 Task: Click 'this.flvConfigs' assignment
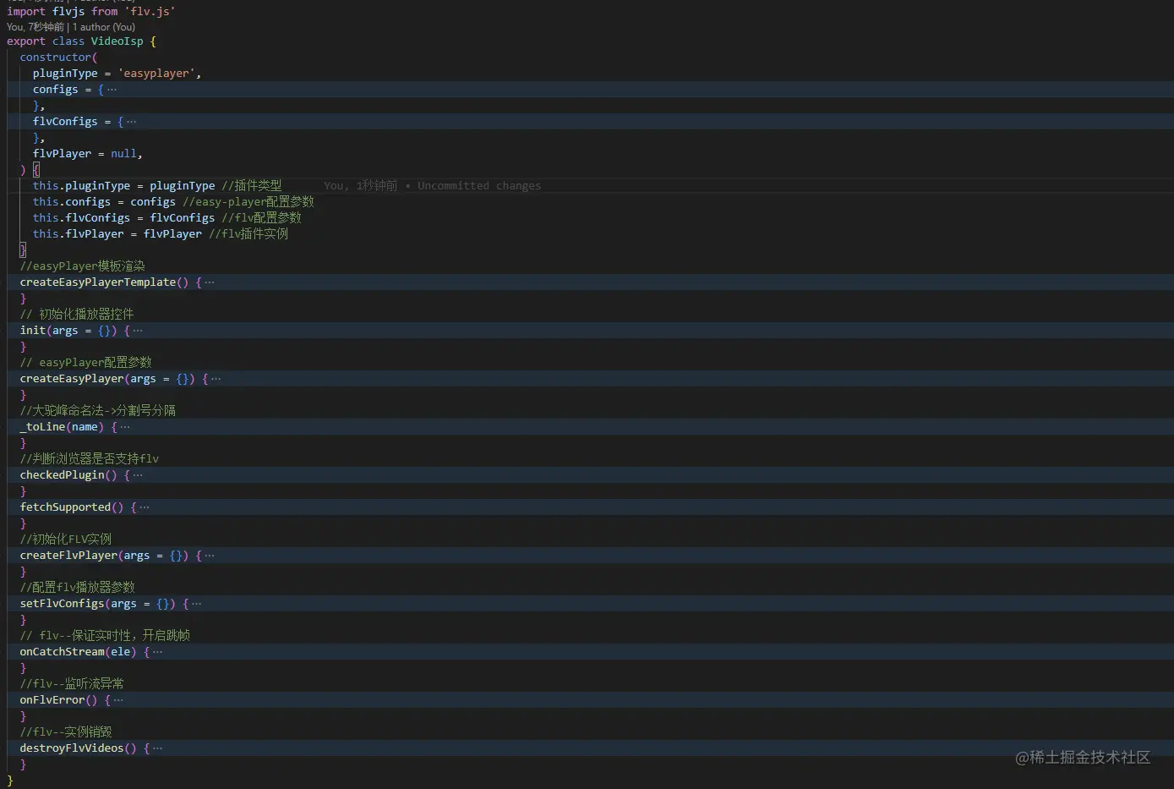(124, 218)
